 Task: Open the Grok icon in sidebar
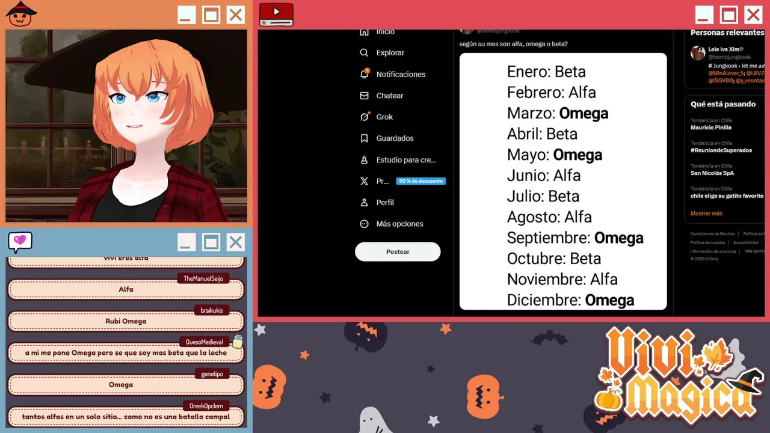pos(364,117)
